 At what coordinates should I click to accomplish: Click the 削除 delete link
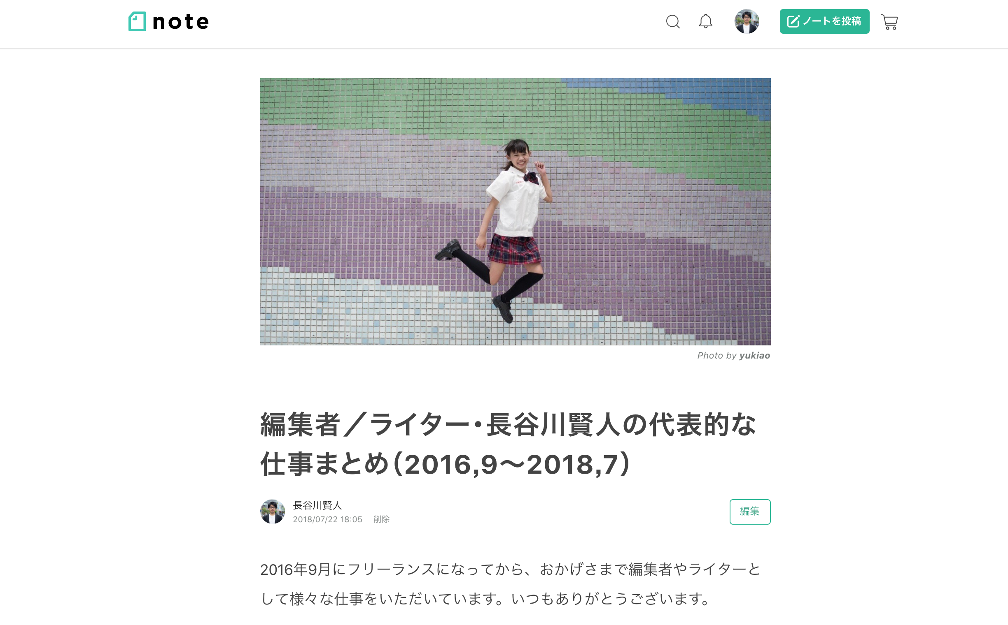381,519
